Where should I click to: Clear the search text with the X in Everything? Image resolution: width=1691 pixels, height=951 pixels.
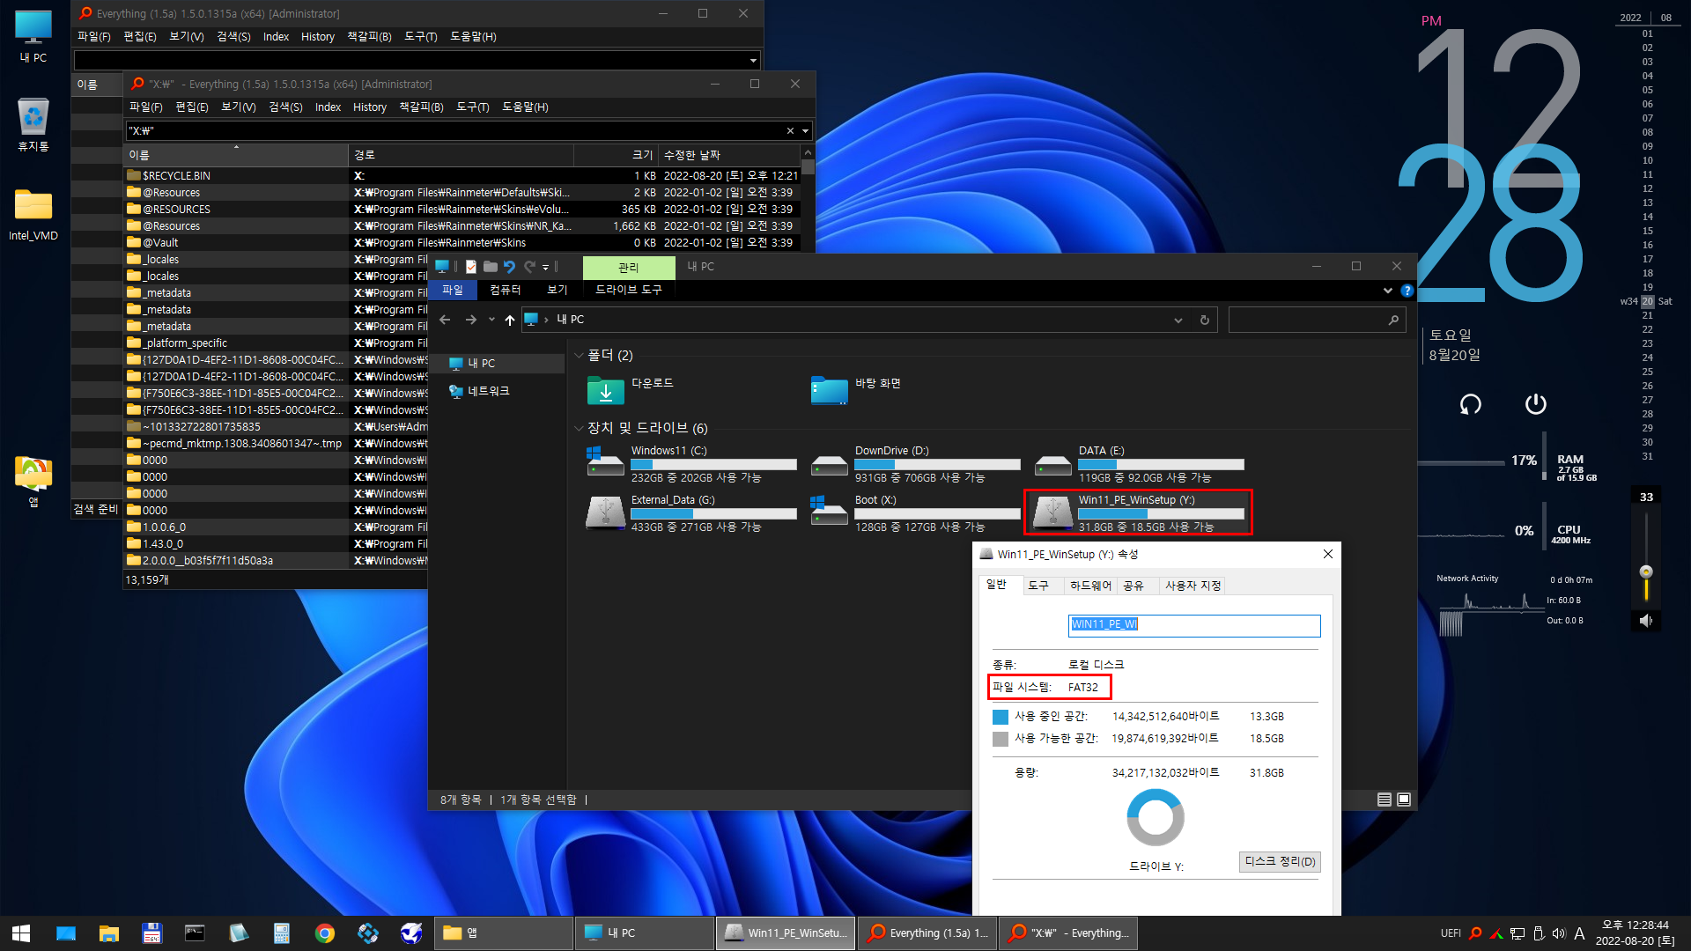[790, 131]
